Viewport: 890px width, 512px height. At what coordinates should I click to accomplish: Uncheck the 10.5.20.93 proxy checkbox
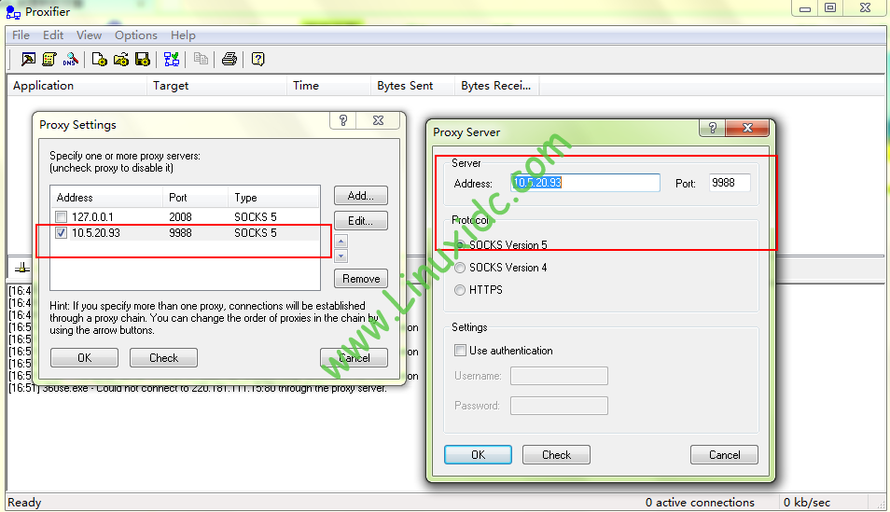pos(62,233)
